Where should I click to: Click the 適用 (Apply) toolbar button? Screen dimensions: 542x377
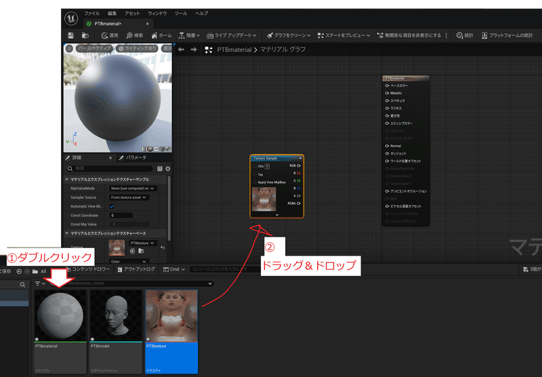108,35
